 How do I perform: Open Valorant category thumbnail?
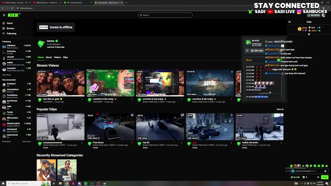coord(46,170)
